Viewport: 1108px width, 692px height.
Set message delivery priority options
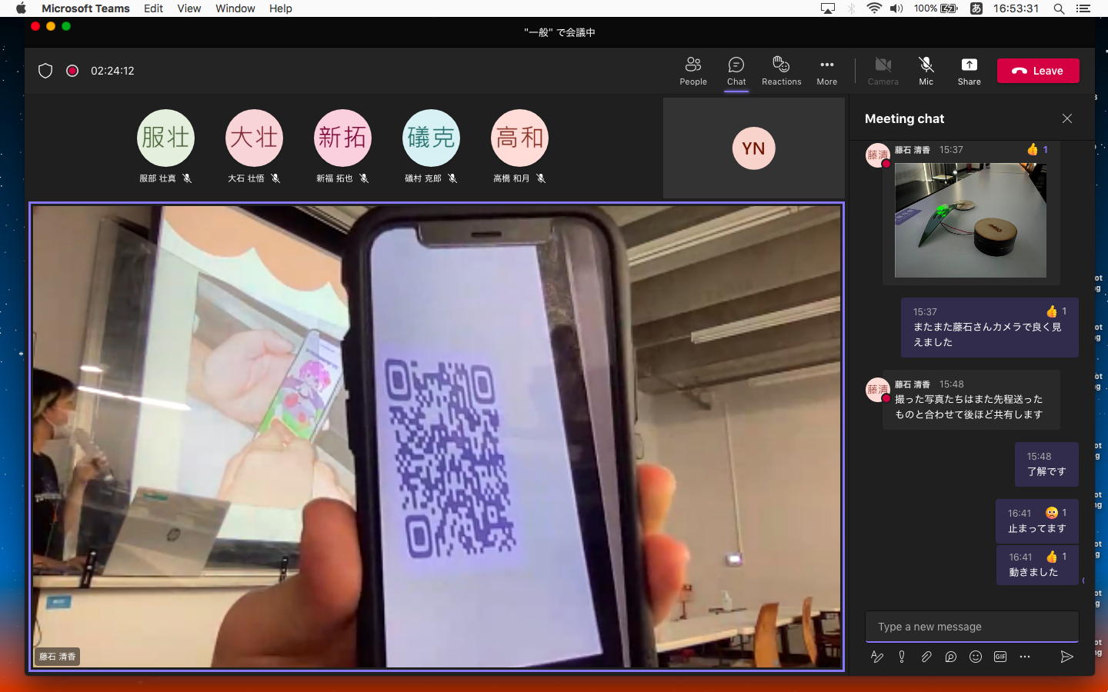902,657
